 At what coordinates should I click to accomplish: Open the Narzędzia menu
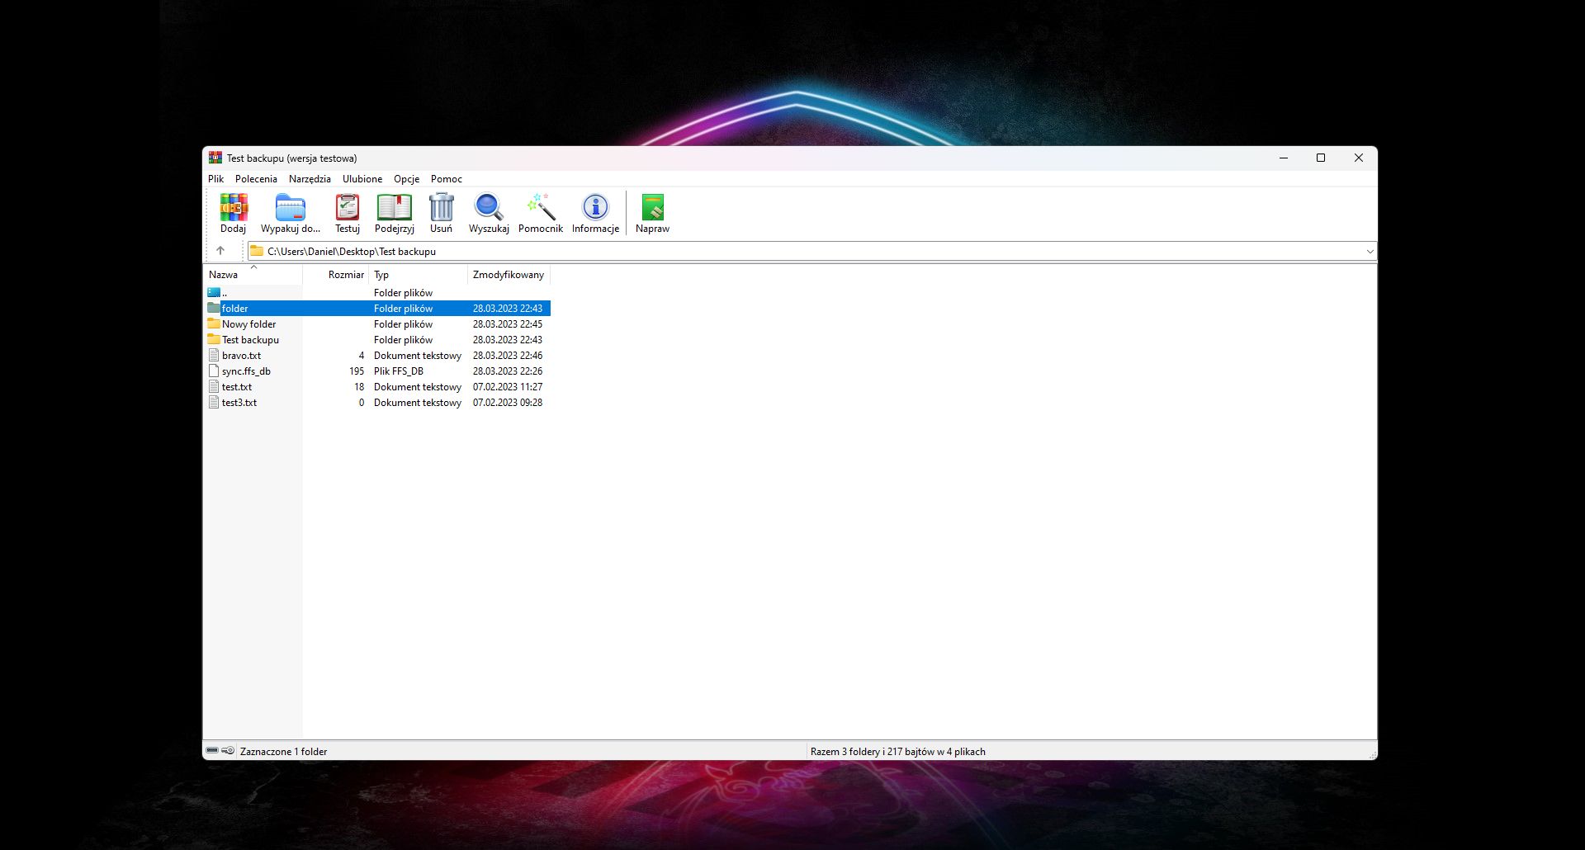(310, 179)
